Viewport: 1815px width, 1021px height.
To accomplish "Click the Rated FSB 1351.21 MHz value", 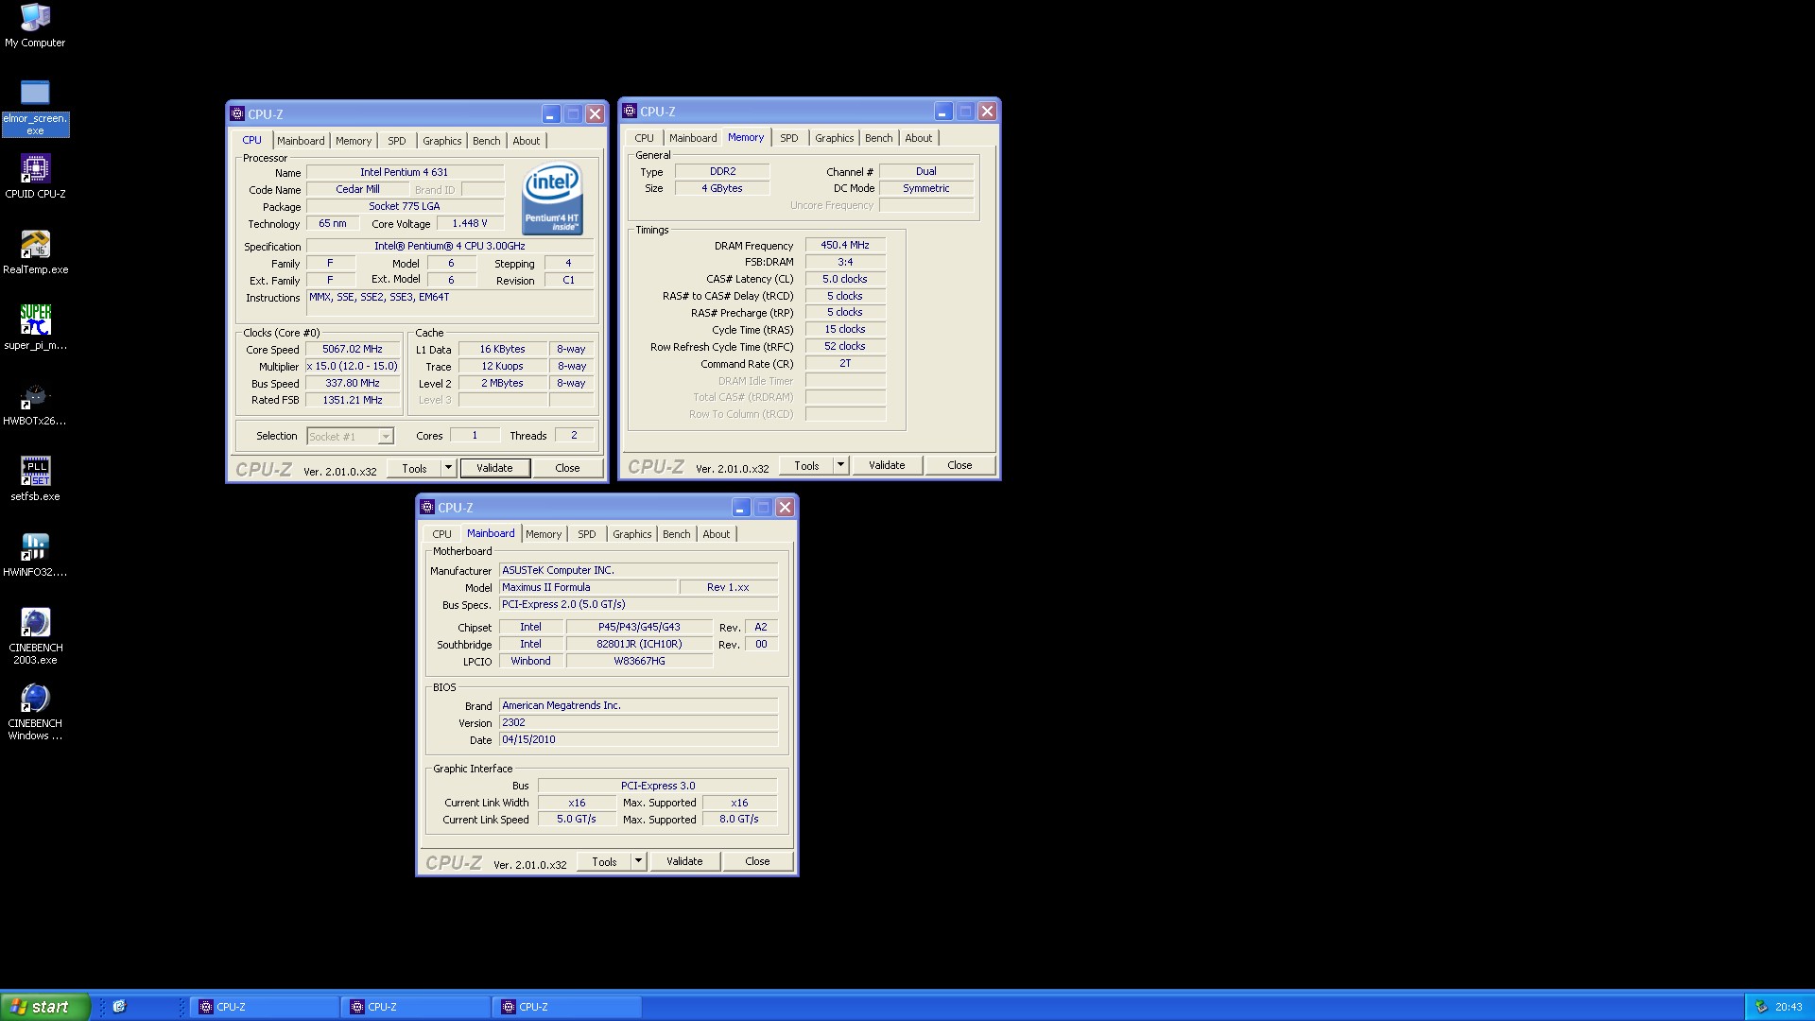I will (x=353, y=401).
